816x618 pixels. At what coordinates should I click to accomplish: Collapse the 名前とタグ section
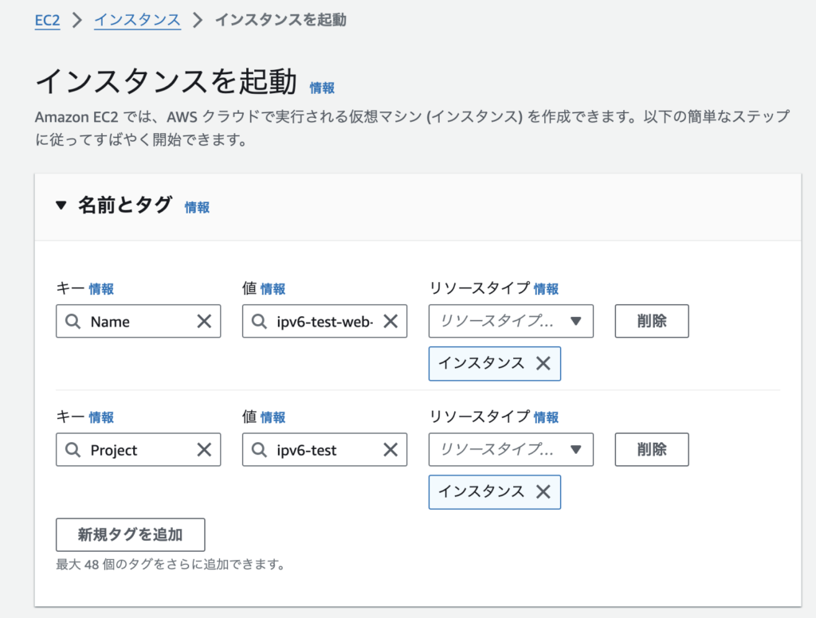pos(61,205)
